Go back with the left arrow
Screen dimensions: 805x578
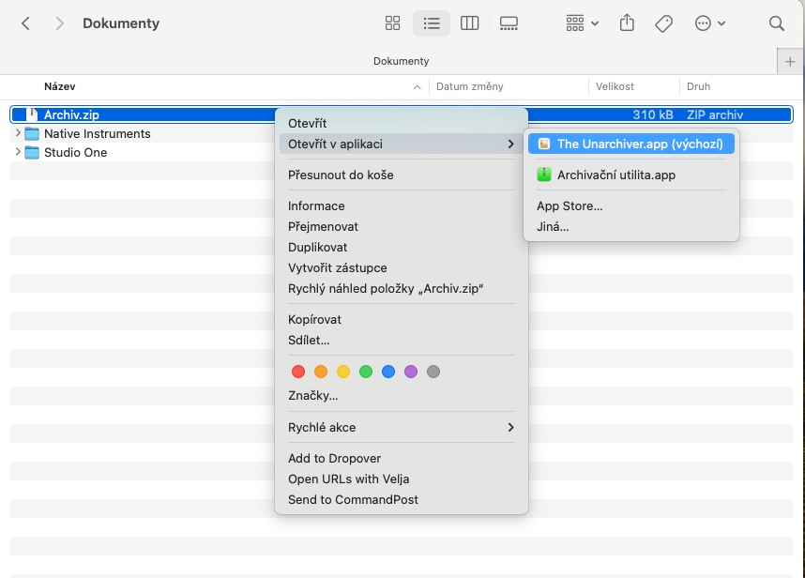[x=26, y=23]
